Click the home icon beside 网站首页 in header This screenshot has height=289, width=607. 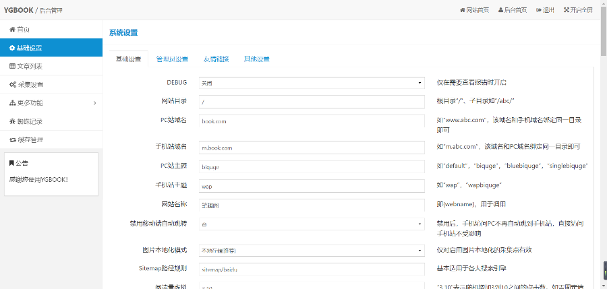pyautogui.click(x=462, y=11)
